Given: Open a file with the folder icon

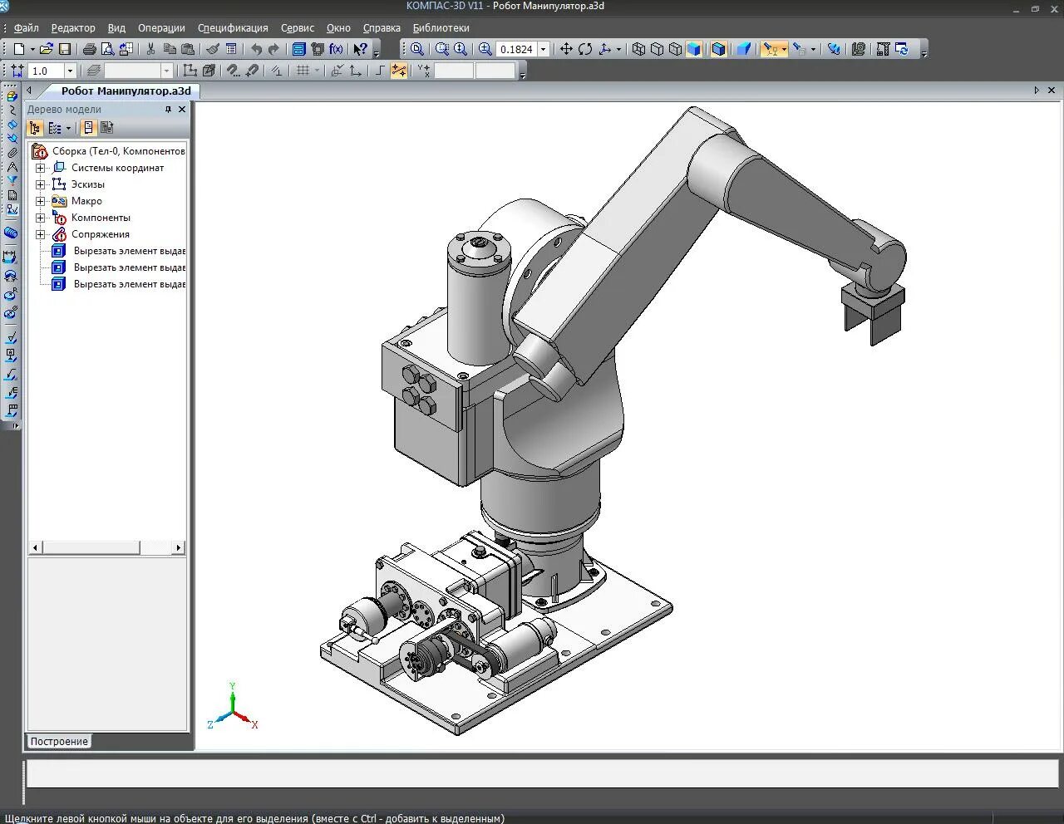Looking at the screenshot, I should pos(47,49).
